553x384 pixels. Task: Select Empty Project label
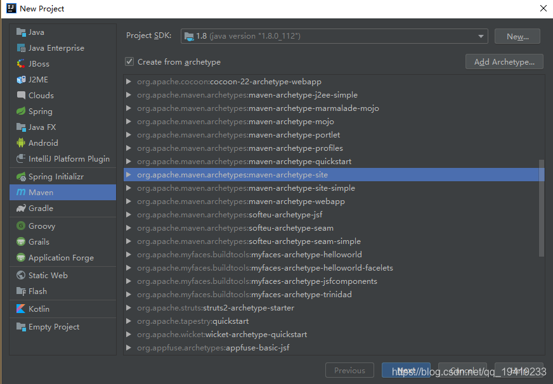(54, 327)
